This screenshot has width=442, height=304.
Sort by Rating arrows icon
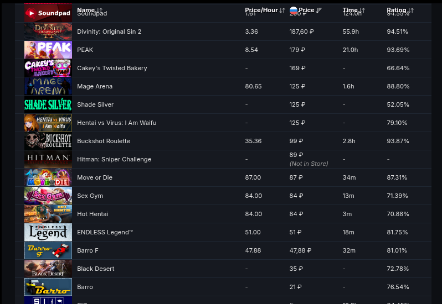(411, 11)
